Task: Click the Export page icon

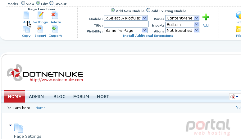Action: coord(40,29)
